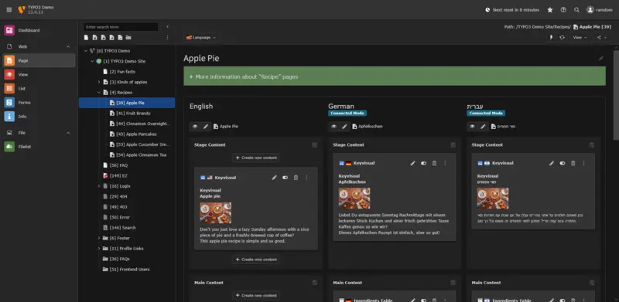This screenshot has width=619, height=302.
Task: Edit Hebrew translation page properties
Action: coord(483,127)
